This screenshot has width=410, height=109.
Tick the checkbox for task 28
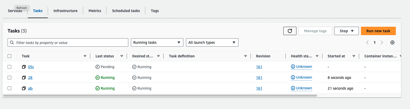tap(9, 78)
